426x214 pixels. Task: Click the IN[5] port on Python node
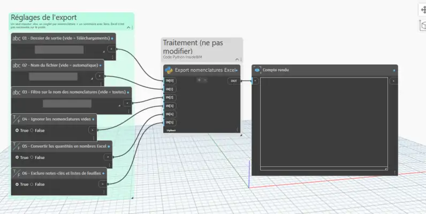170,123
